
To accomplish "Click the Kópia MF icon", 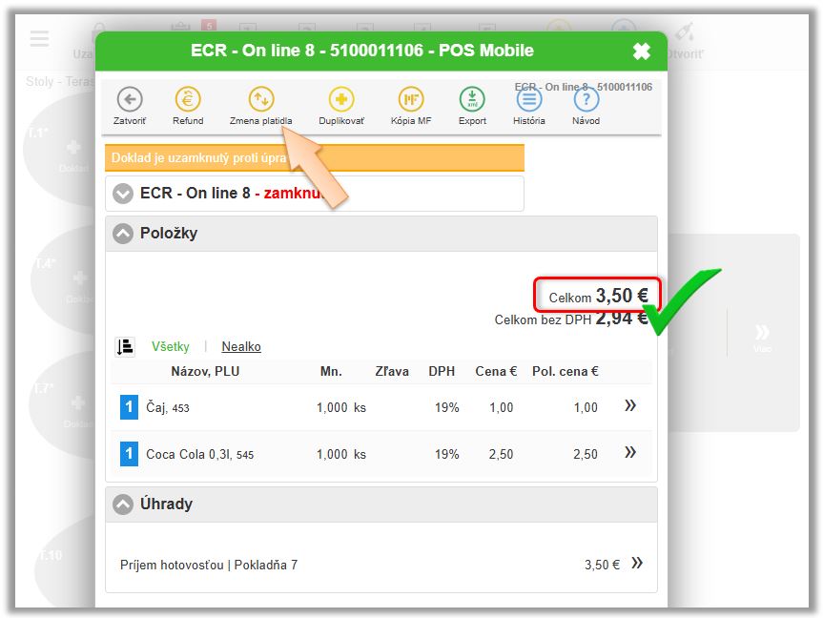I will (411, 99).
